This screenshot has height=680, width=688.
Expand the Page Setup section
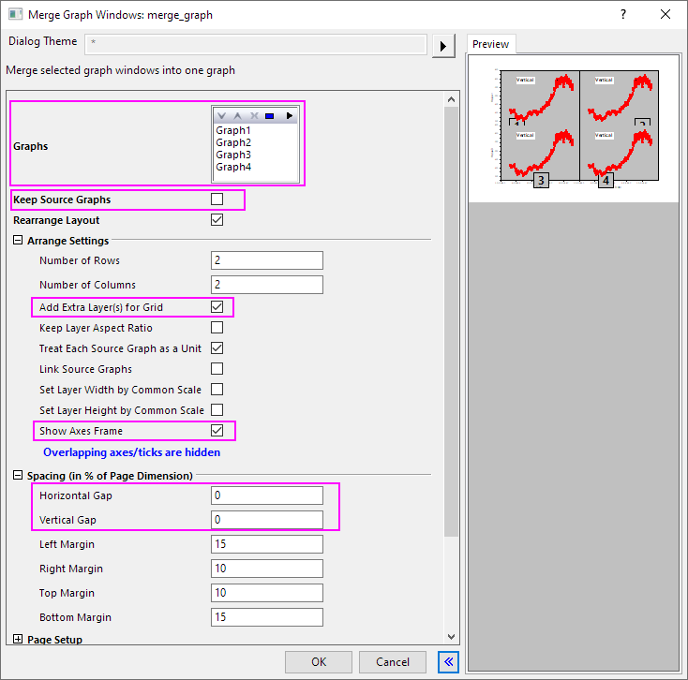19,640
